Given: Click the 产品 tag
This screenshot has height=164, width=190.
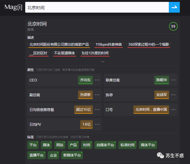Looking at the screenshot, I should click(x=73, y=145).
